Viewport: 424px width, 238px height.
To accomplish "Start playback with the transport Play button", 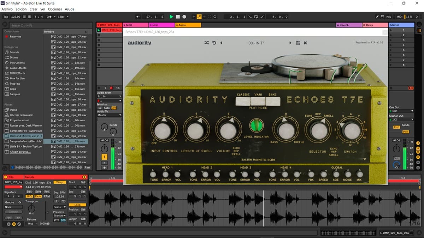I will [171, 17].
